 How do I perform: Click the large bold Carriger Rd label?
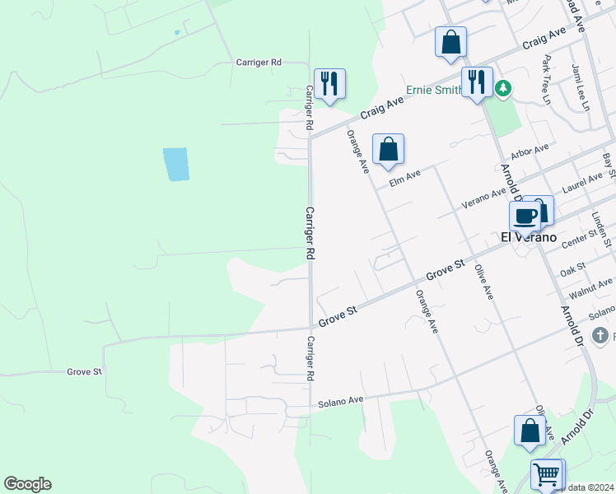coord(310,233)
